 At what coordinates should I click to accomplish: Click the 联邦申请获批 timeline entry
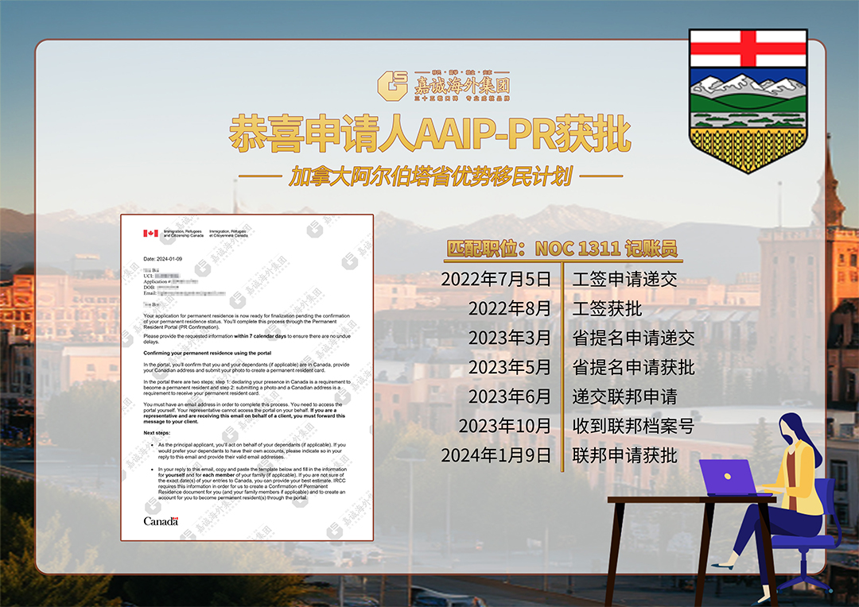tap(624, 455)
